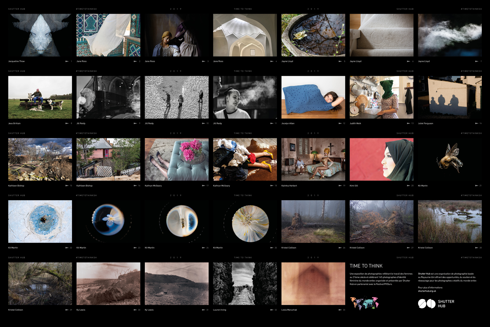Click arrow icon beside Kimi Gill caption

tap(408, 186)
